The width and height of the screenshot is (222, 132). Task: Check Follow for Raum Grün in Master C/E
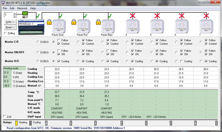pyautogui.click(x=59, y=40)
